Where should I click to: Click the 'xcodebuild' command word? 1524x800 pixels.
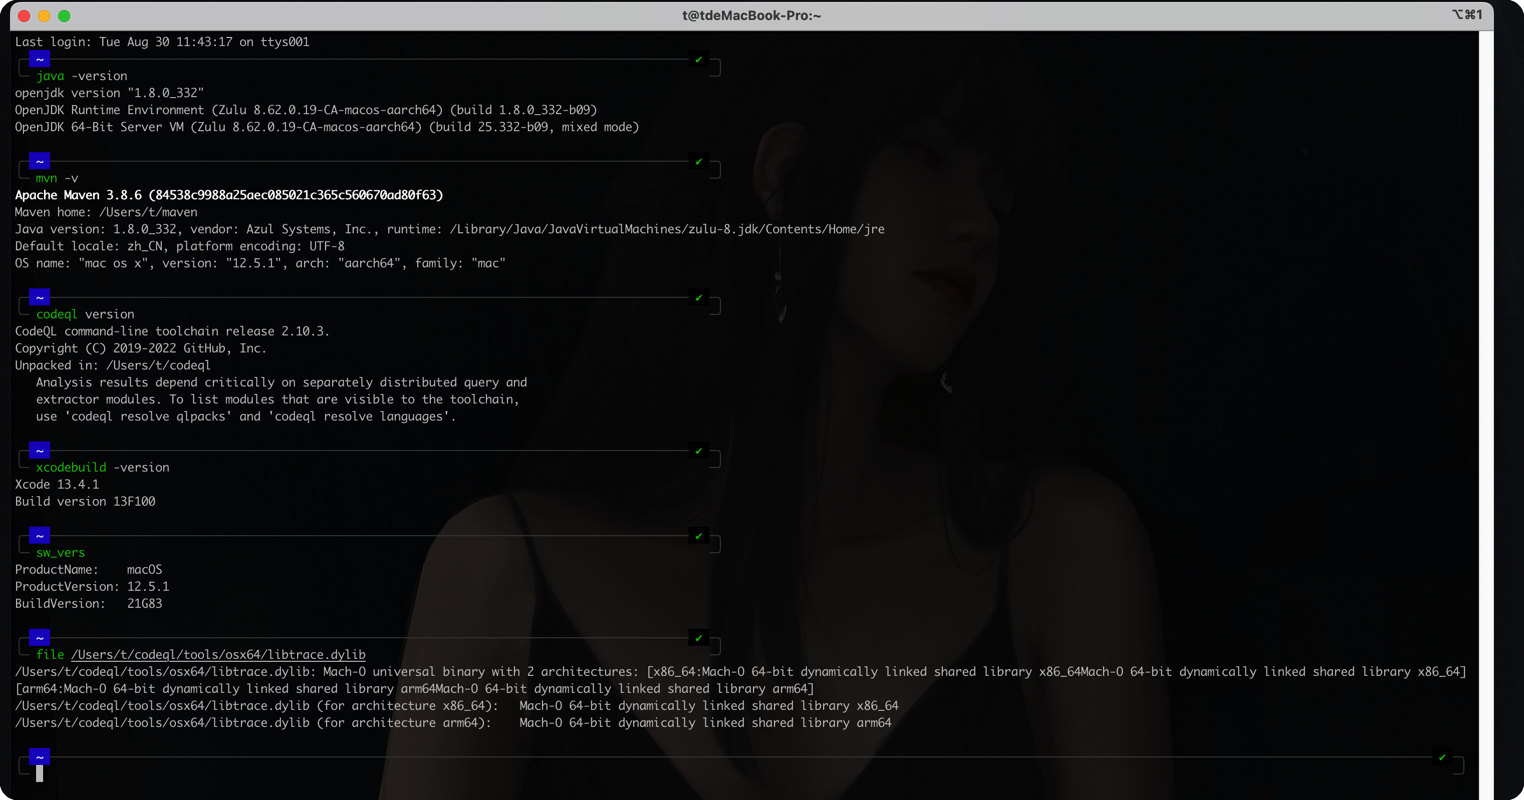71,468
